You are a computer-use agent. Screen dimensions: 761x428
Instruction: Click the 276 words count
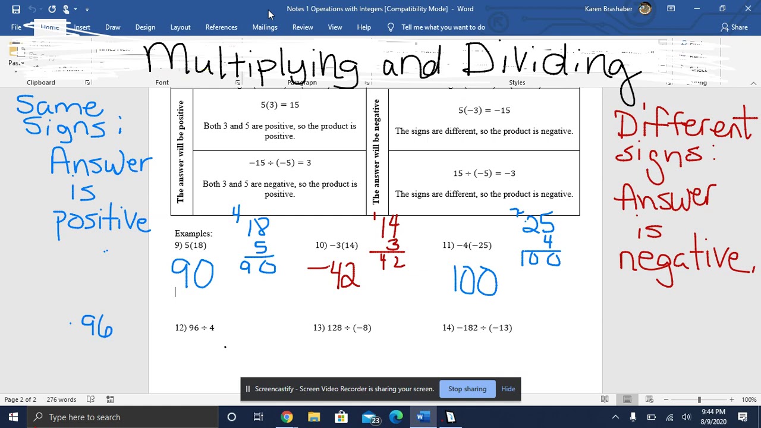pos(61,400)
